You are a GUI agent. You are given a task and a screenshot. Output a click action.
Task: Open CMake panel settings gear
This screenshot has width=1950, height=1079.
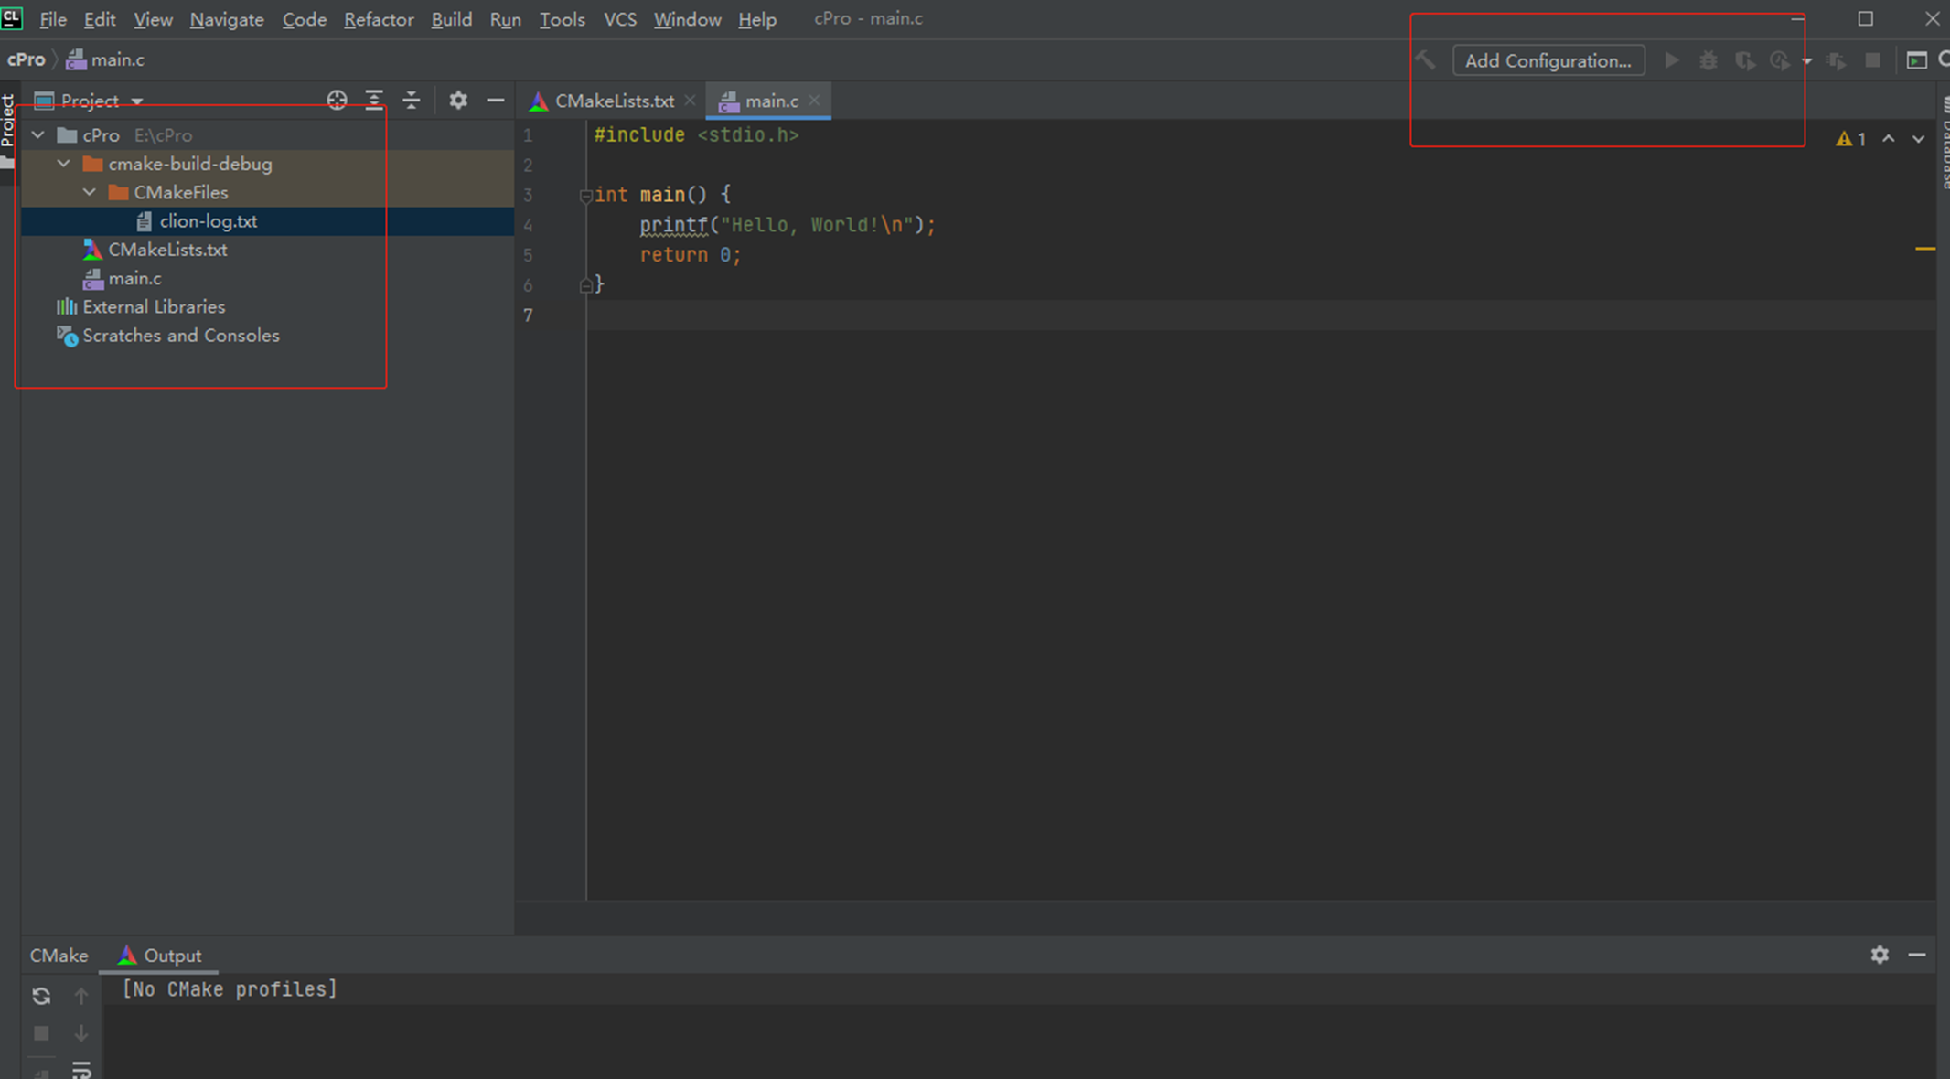click(x=1880, y=955)
